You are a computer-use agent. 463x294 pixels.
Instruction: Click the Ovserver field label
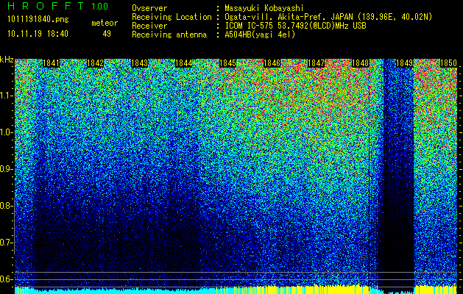149,9
